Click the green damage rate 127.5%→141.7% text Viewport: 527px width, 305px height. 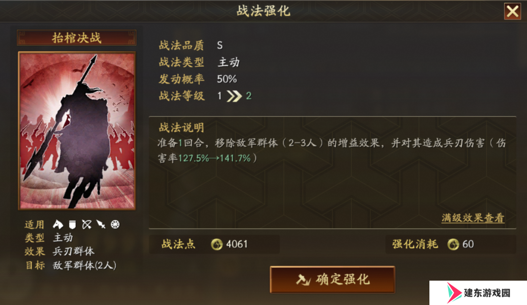(214, 158)
